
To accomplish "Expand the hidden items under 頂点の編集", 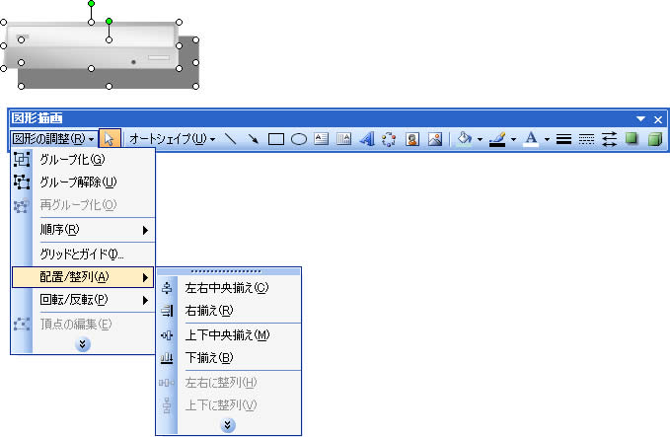I will point(83,344).
